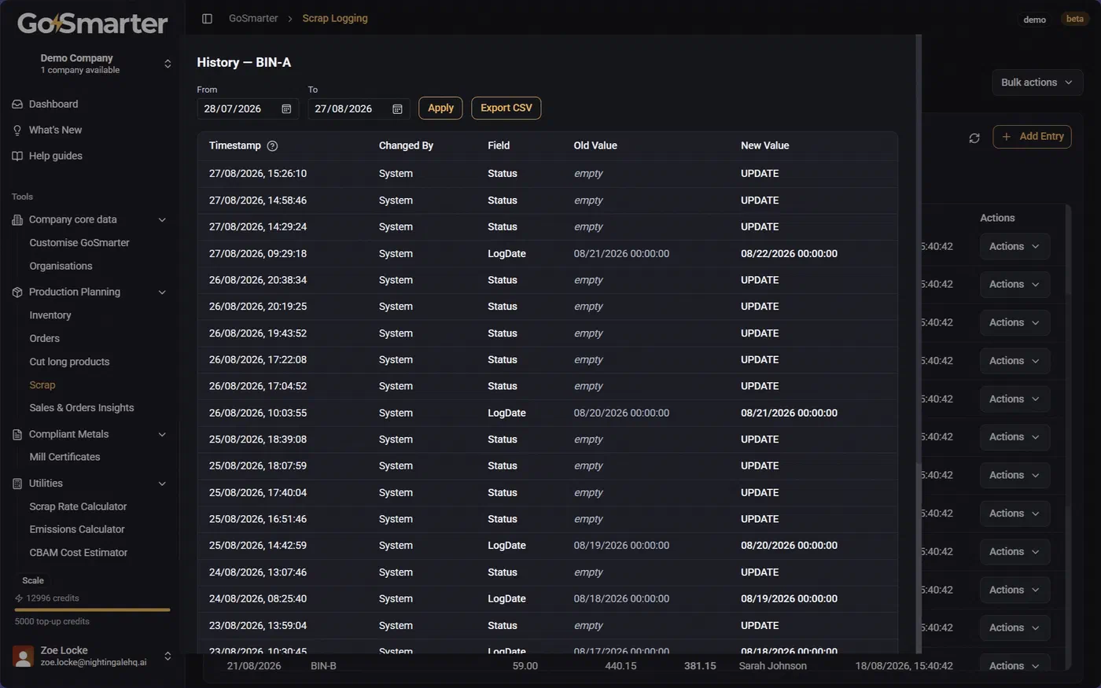Viewport: 1101px width, 688px height.
Task: Click the Apply button
Action: coord(440,108)
